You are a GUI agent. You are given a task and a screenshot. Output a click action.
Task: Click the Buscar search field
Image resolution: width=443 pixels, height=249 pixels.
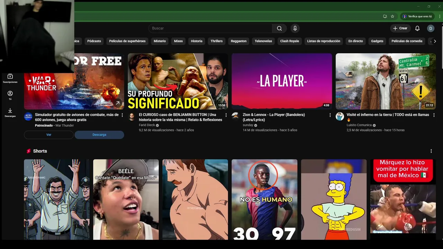[x=210, y=28]
